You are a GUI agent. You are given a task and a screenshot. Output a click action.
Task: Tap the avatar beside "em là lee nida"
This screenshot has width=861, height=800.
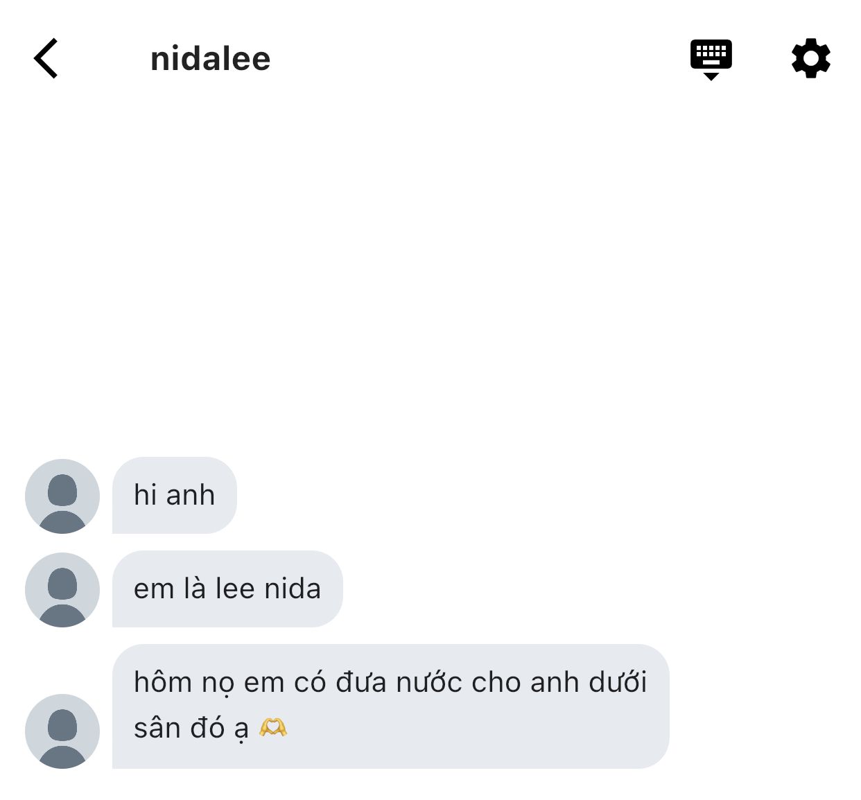click(x=62, y=589)
